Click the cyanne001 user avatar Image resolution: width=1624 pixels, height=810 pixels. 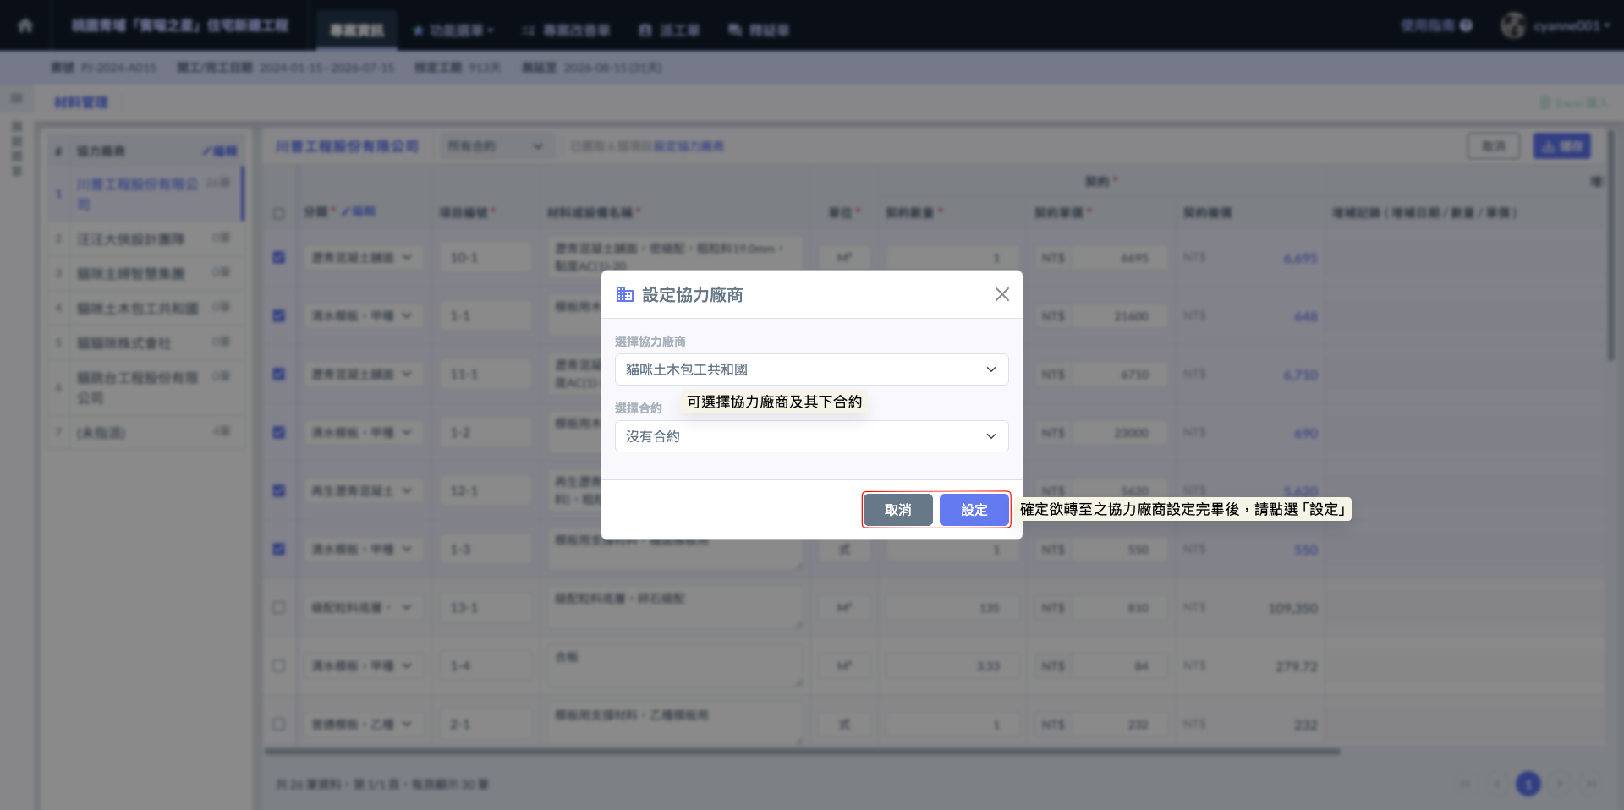(x=1512, y=25)
